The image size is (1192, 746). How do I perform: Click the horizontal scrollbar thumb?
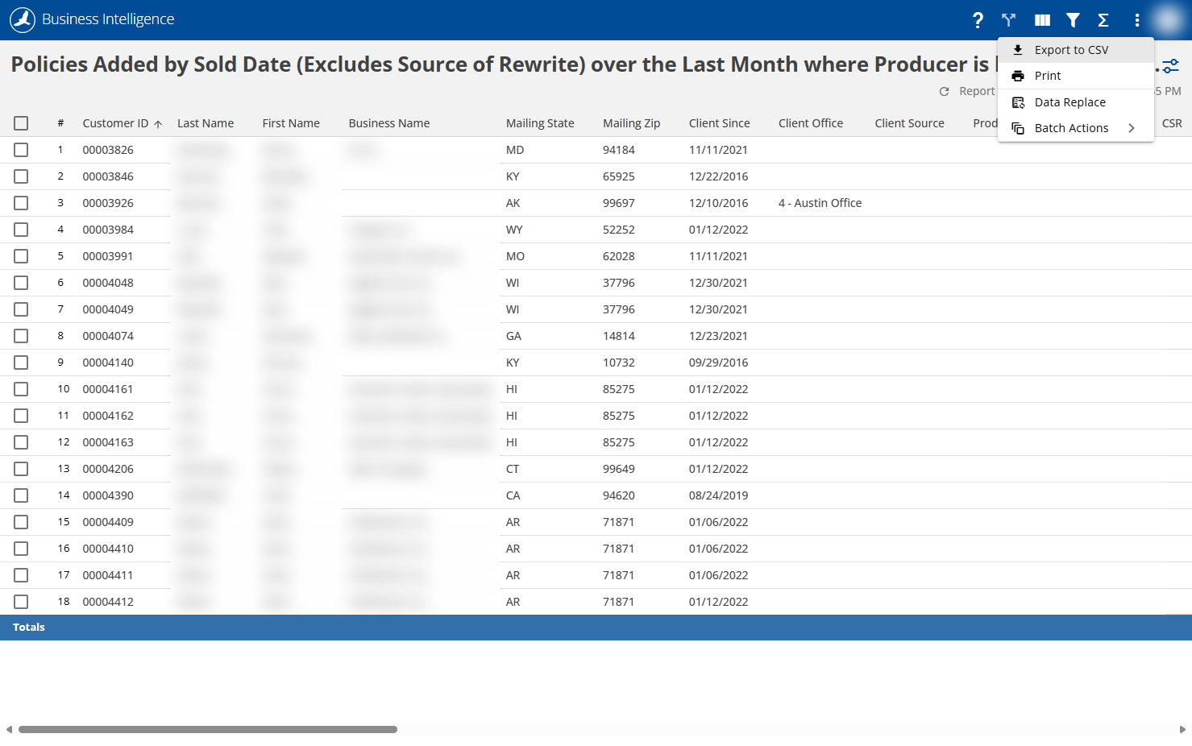208,729
